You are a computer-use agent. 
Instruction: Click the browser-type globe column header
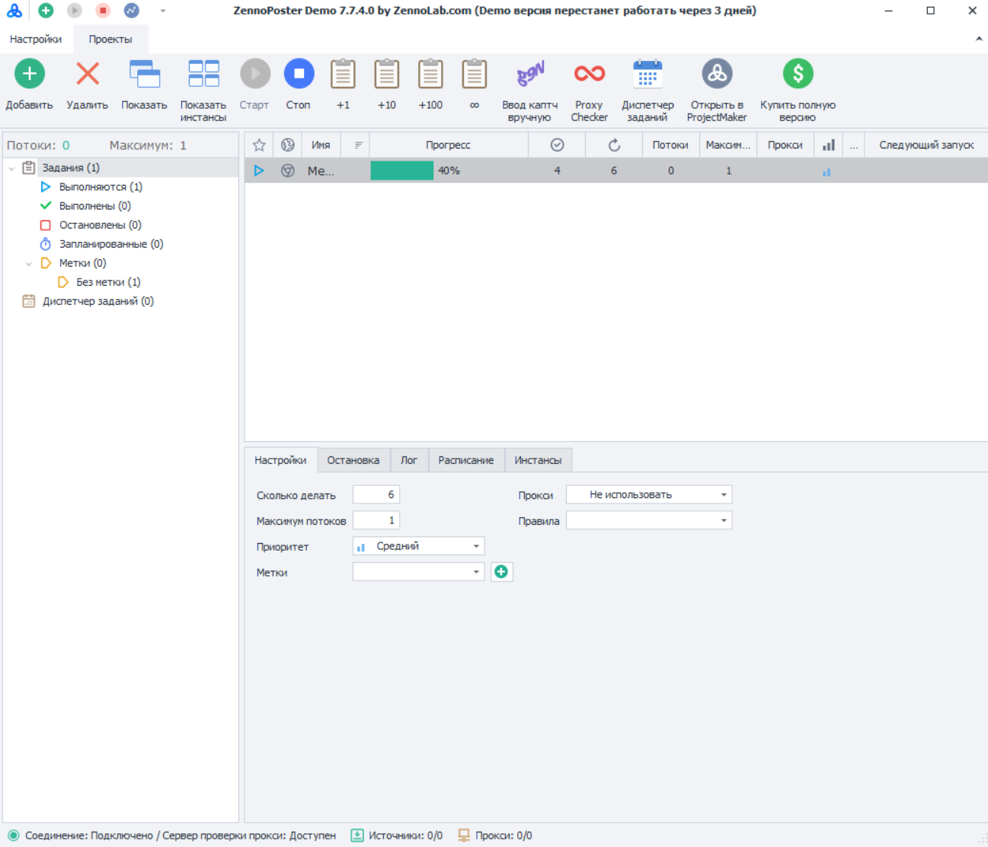pos(287,145)
